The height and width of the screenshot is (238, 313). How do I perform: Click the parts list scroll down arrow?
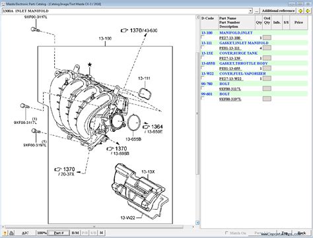pyautogui.click(x=197, y=223)
